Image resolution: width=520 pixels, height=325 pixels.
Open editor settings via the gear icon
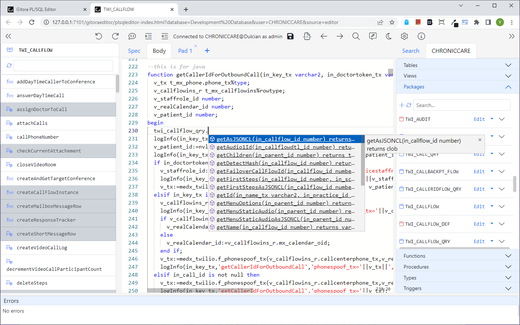pyautogui.click(x=404, y=36)
